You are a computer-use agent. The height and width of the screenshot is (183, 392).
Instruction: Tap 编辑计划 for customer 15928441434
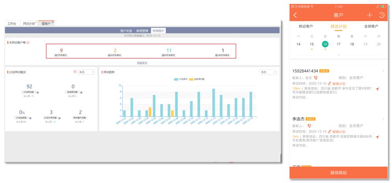339,84
